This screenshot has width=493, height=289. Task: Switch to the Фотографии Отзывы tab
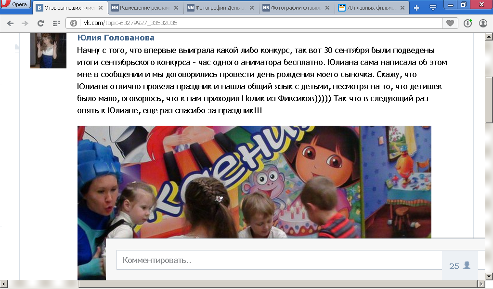[x=296, y=8]
